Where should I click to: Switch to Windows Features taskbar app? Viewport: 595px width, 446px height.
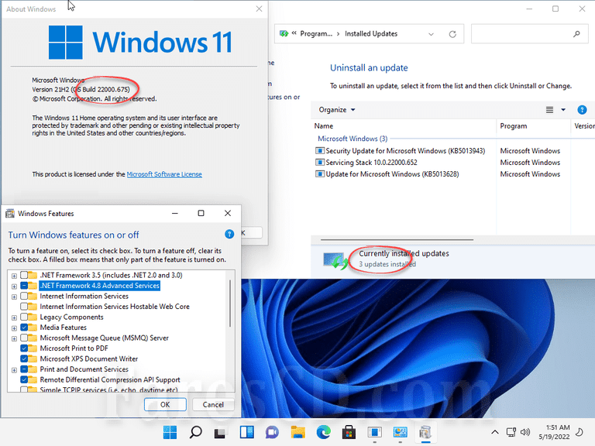(x=425, y=432)
